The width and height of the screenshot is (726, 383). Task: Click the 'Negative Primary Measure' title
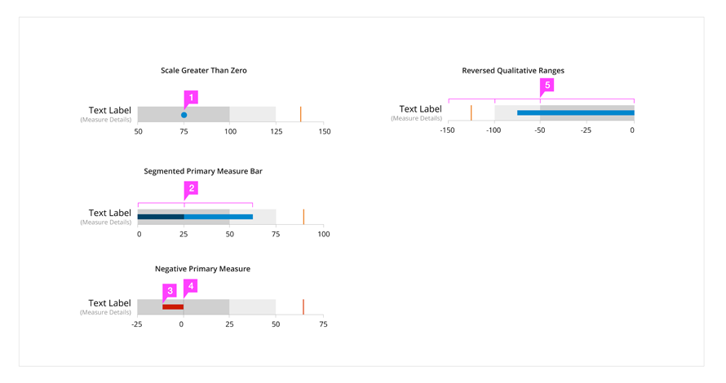[x=202, y=269]
